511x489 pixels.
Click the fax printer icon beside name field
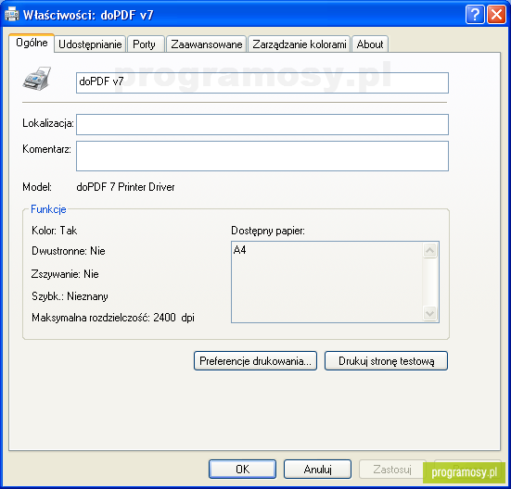tap(37, 79)
